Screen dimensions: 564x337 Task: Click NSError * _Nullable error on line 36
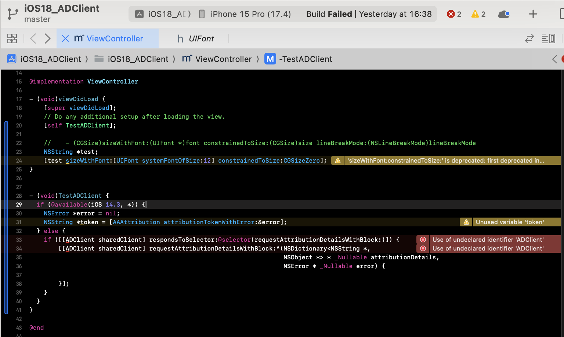329,266
